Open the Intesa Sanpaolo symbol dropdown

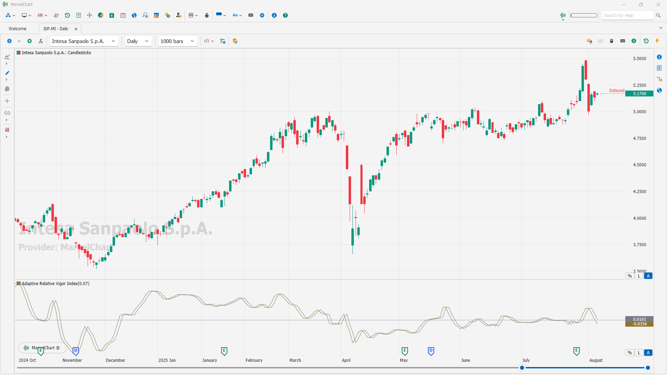click(x=84, y=41)
